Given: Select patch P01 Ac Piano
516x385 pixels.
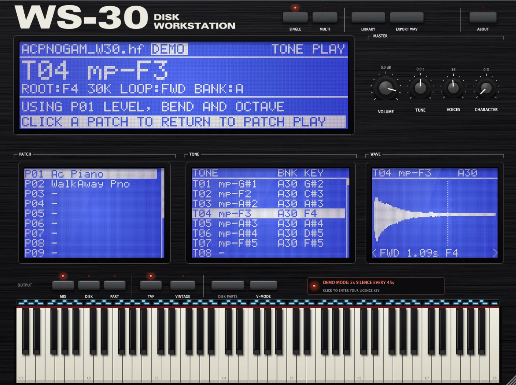Looking at the screenshot, I should coord(91,174).
